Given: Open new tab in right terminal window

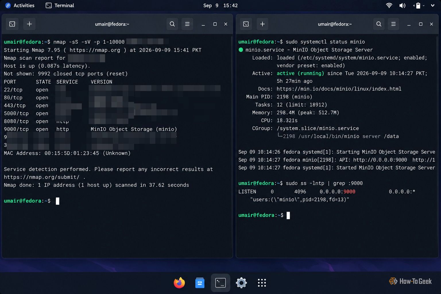Looking at the screenshot, I should tap(262, 24).
